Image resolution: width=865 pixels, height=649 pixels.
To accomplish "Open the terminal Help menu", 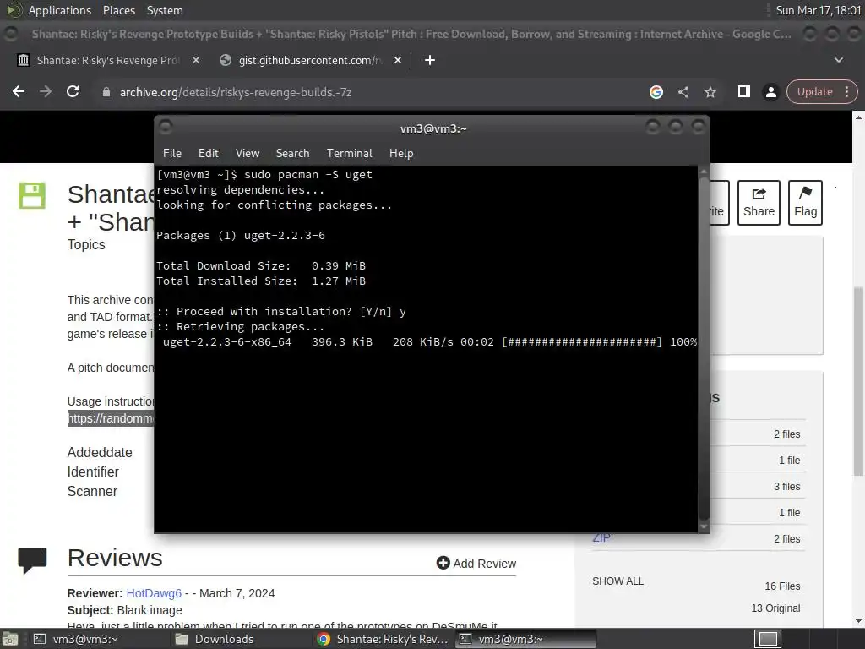I will point(401,154).
